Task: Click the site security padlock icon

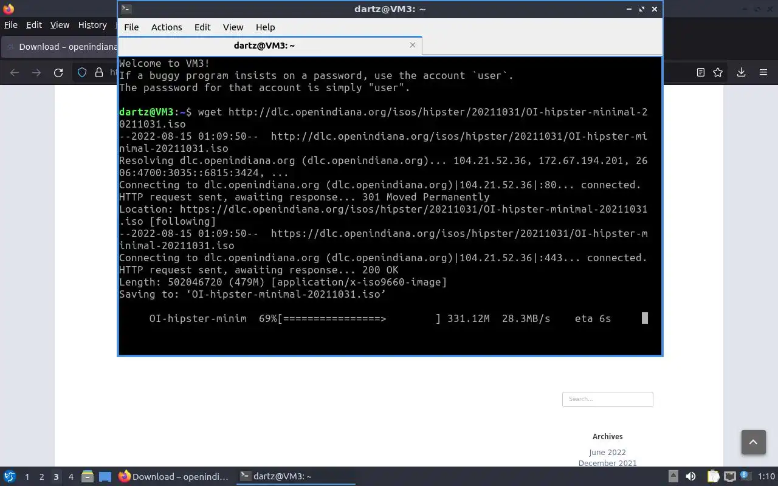Action: (99, 72)
